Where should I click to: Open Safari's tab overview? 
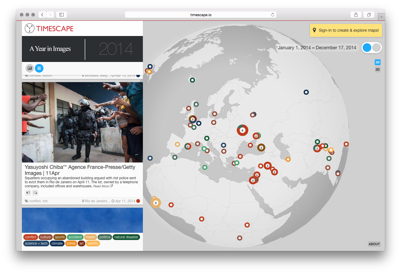[x=369, y=15]
